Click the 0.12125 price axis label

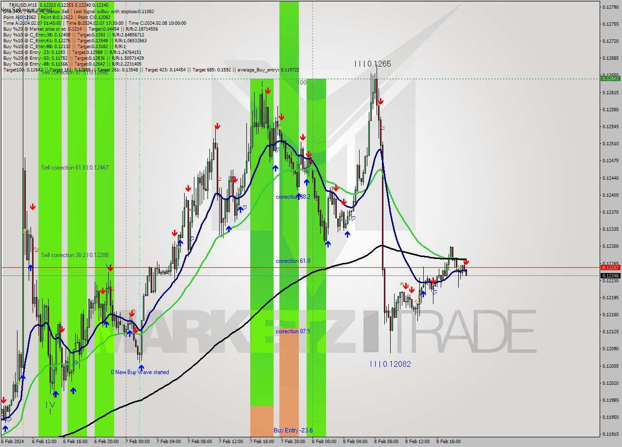[x=610, y=331]
